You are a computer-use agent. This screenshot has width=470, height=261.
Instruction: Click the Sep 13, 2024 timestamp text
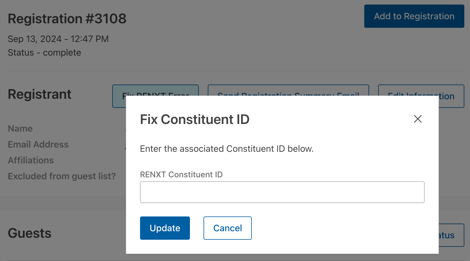(58, 39)
